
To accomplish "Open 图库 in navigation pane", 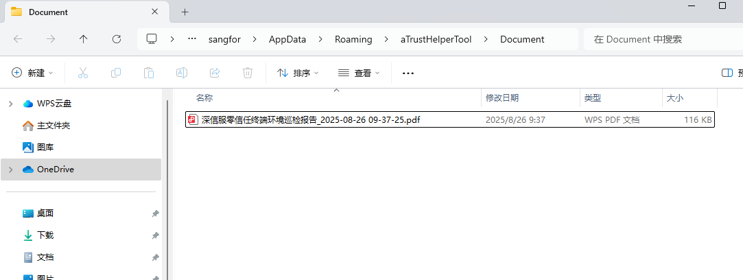I will (x=45, y=148).
